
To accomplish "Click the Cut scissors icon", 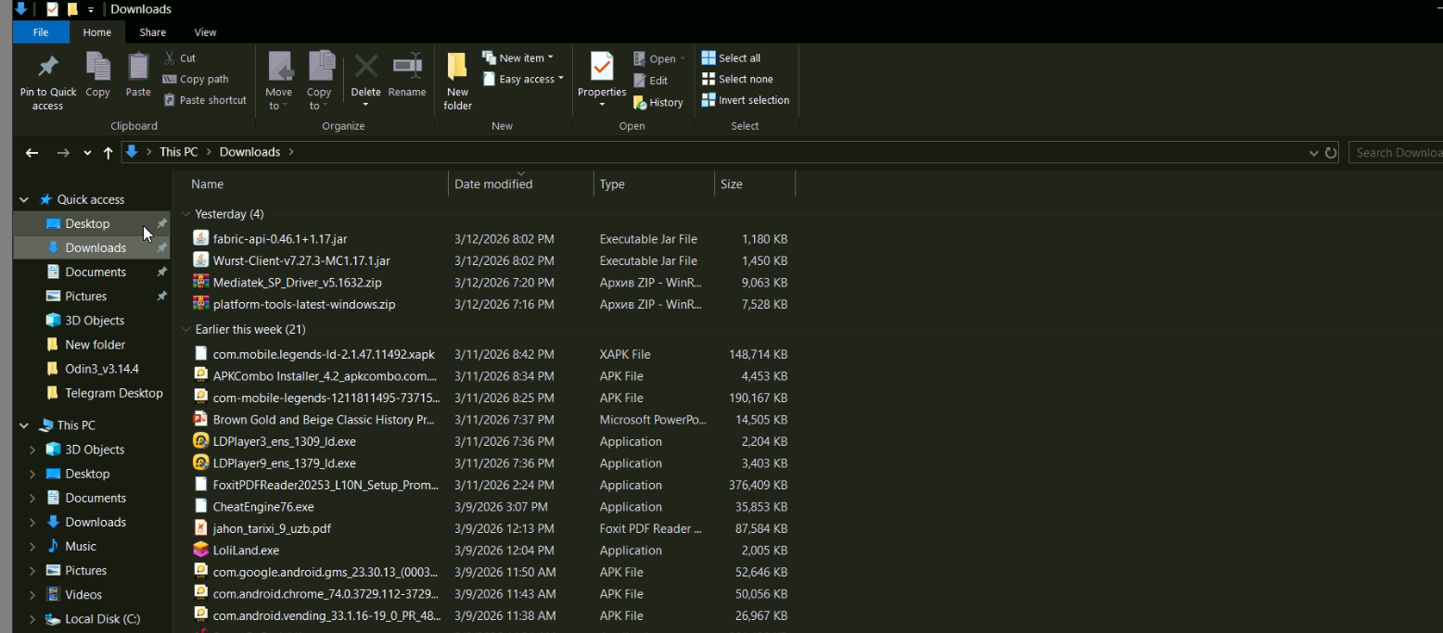I will (171, 57).
